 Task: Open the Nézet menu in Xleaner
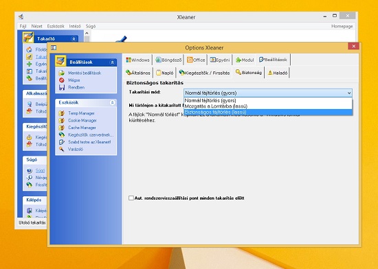pos(36,26)
